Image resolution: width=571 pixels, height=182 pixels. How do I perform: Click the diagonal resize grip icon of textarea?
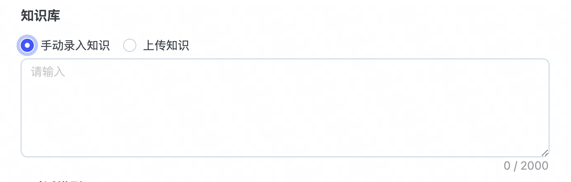pyautogui.click(x=545, y=153)
